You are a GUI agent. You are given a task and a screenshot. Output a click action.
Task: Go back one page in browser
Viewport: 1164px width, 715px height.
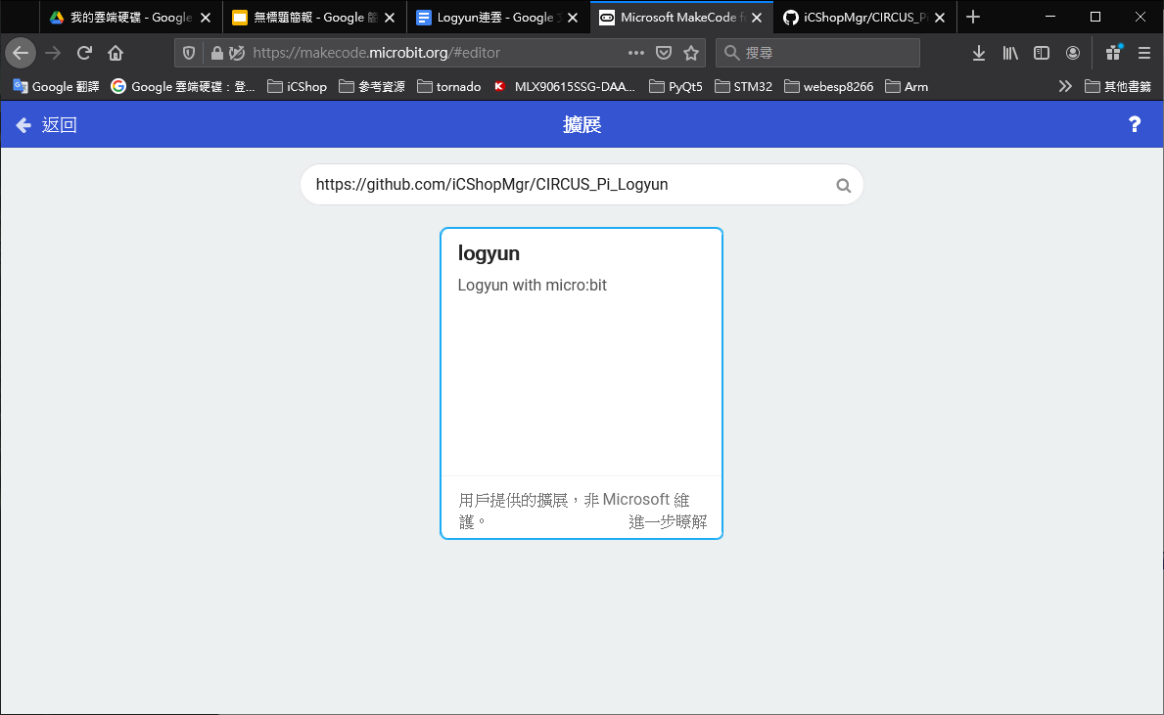(x=21, y=53)
